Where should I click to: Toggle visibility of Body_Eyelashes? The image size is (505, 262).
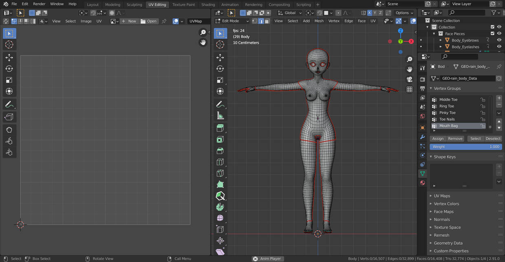click(x=499, y=47)
